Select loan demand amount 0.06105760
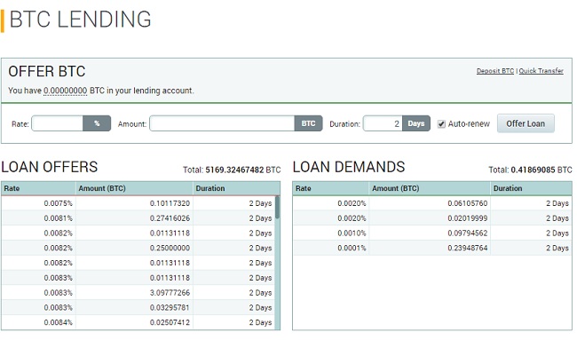Image resolution: width=577 pixels, height=340 pixels. 467,203
